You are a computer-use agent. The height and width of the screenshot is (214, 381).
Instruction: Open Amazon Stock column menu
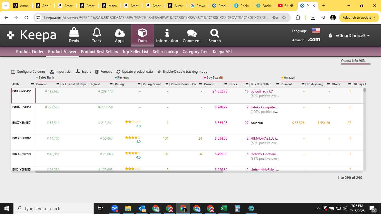point(350,84)
